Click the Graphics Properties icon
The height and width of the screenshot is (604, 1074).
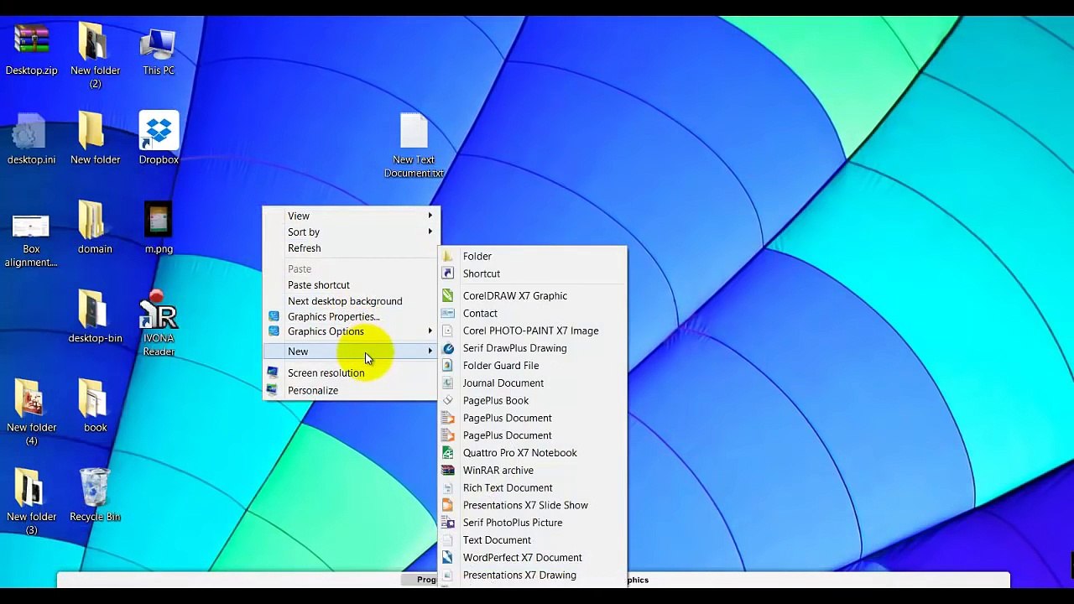pyautogui.click(x=274, y=316)
